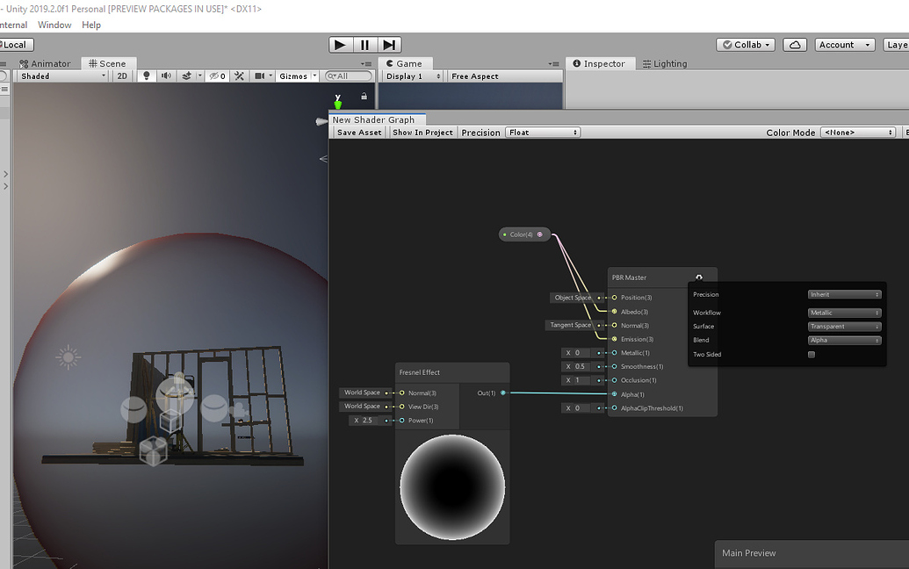This screenshot has width=909, height=569.
Task: Open scene effects dropdown arrow
Action: [199, 76]
